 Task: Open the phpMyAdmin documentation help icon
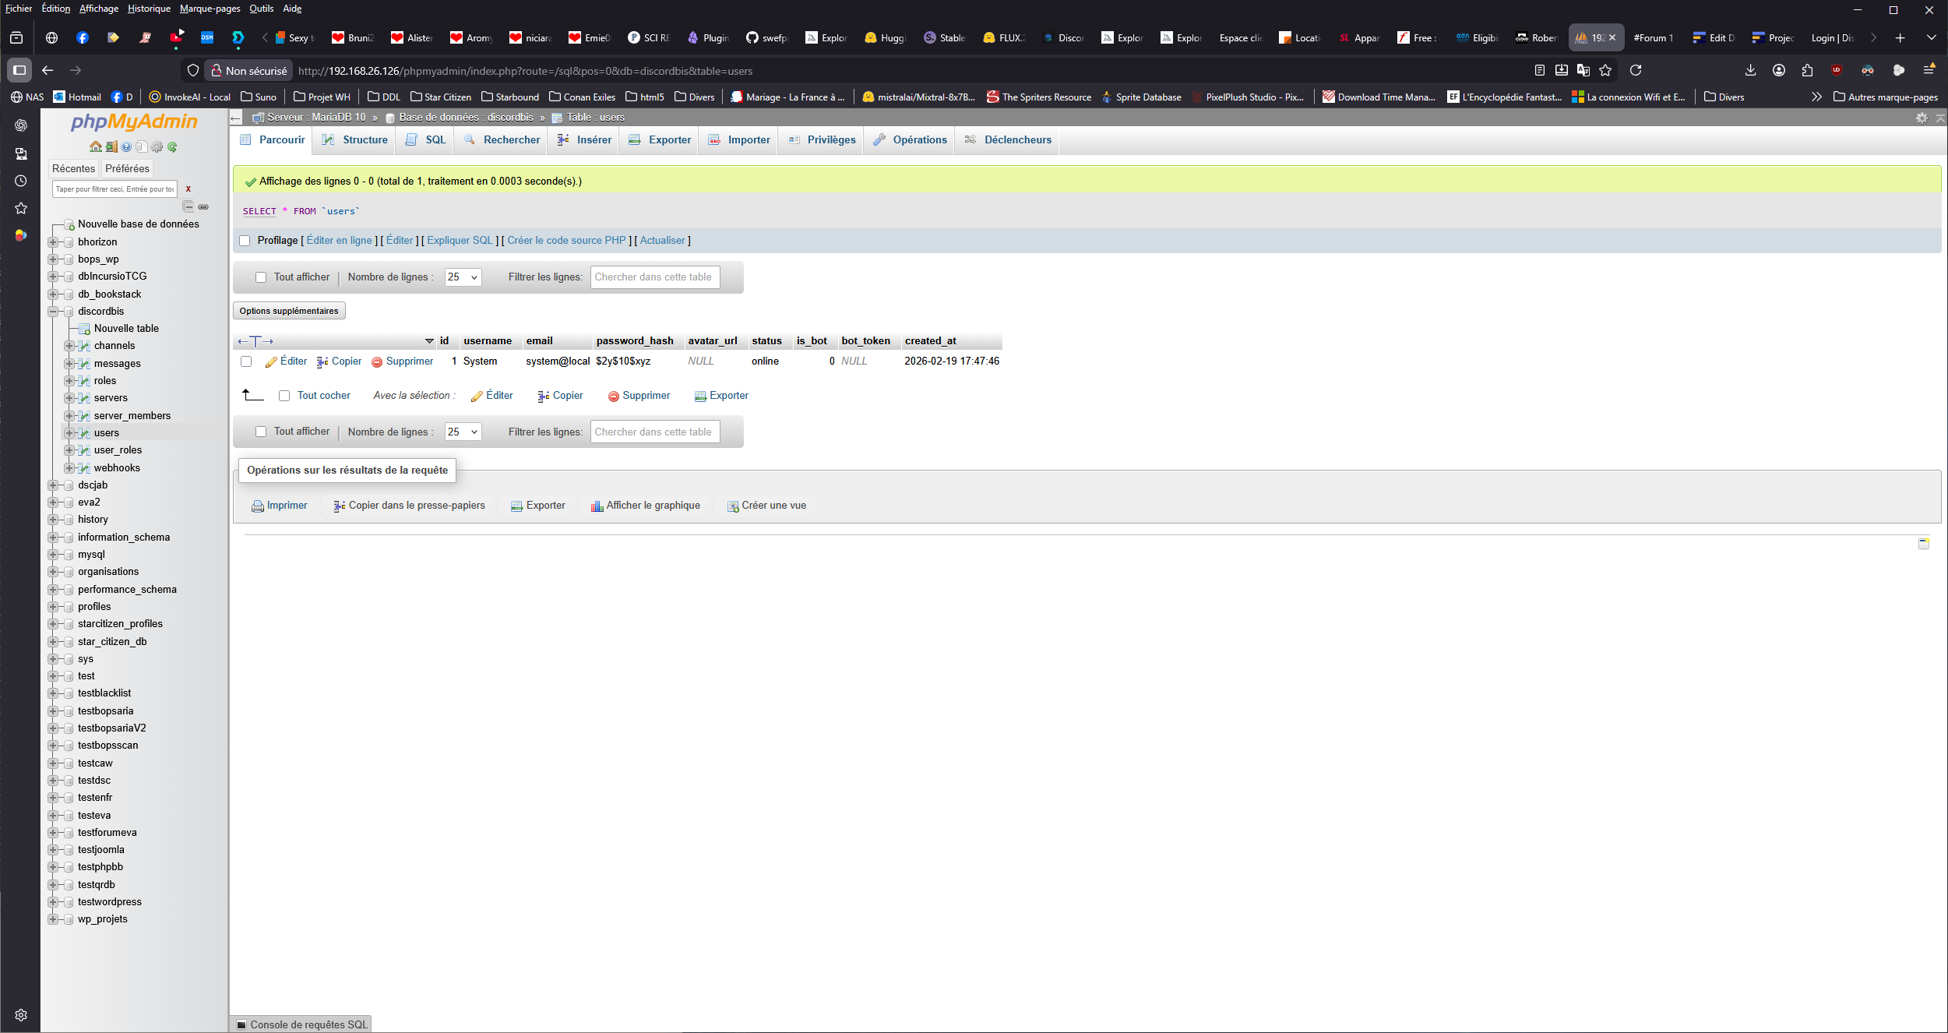tap(126, 147)
